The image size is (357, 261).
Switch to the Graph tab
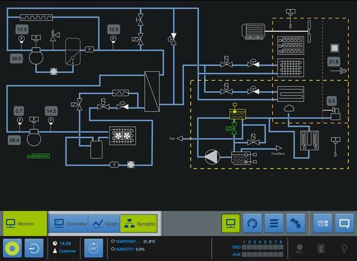pyautogui.click(x=105, y=224)
